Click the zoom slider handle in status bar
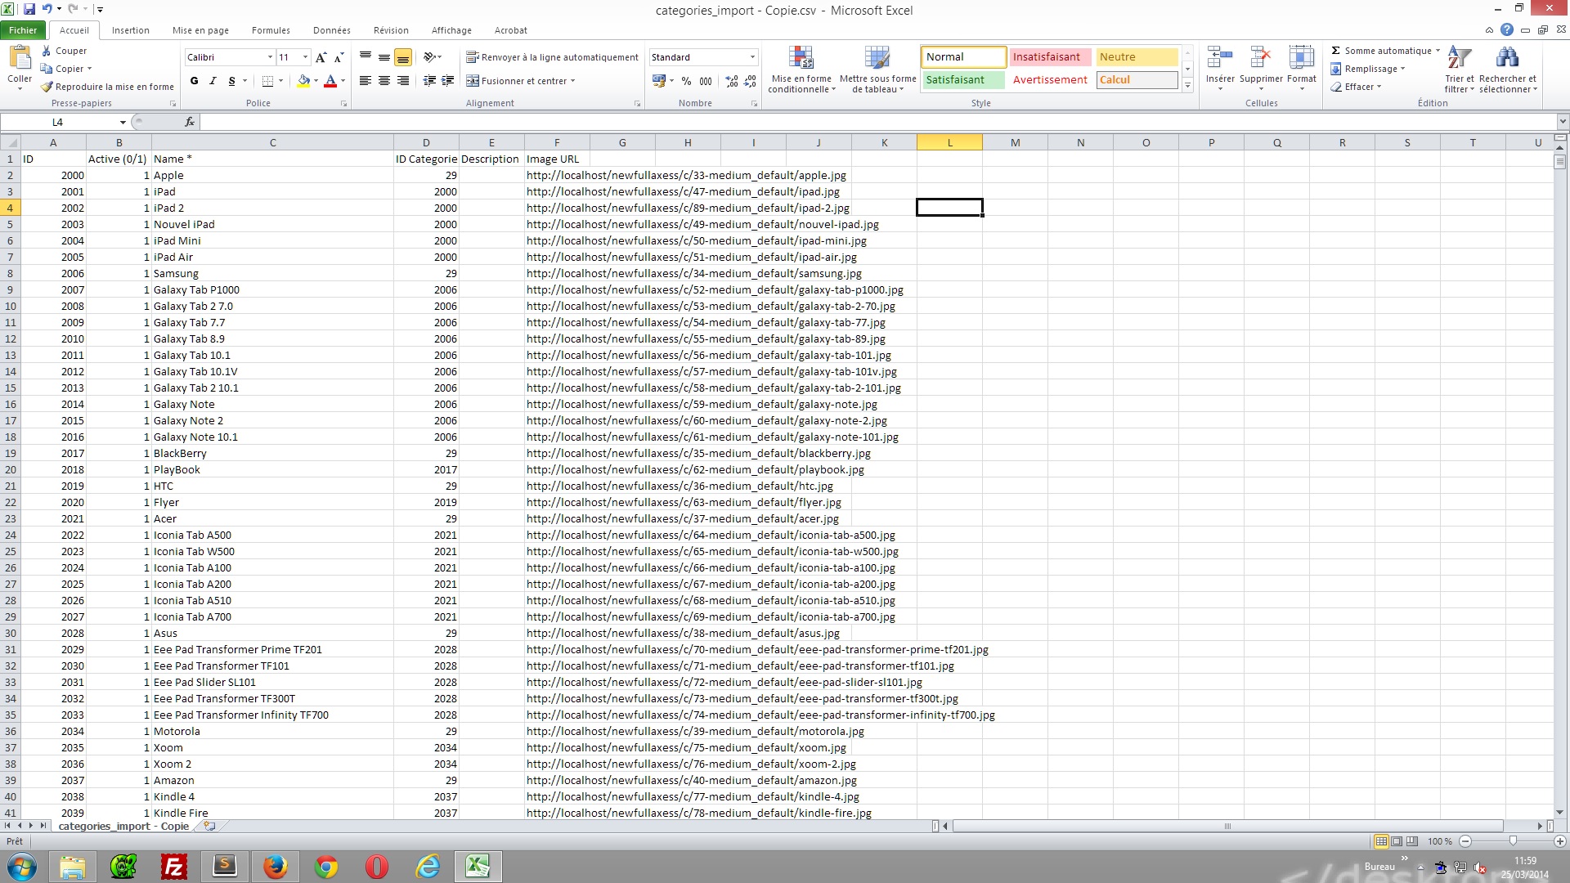The width and height of the screenshot is (1570, 883). 1513,841
